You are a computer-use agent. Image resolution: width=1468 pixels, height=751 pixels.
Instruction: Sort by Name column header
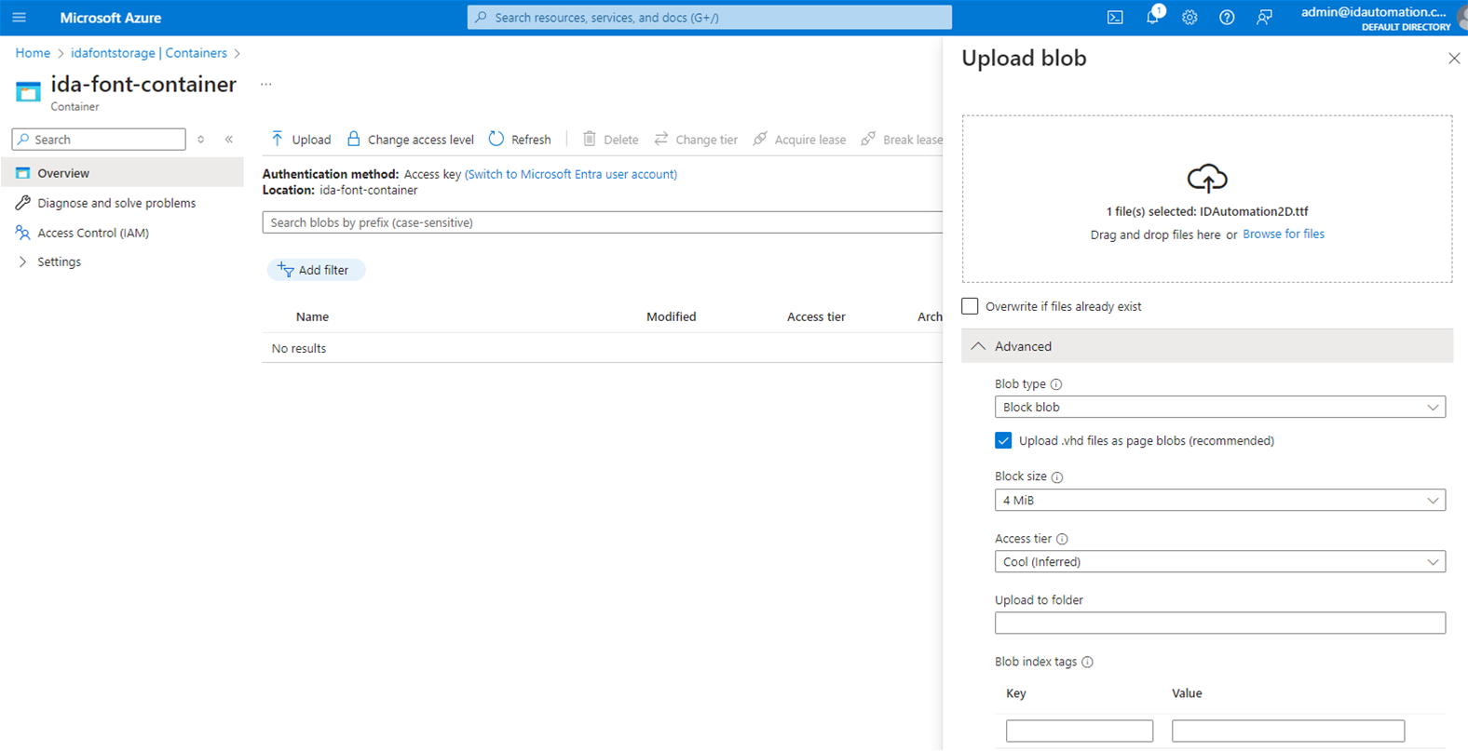312,316
